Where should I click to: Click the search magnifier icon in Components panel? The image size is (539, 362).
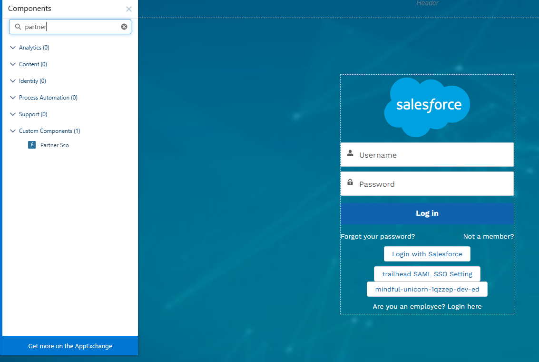point(17,26)
